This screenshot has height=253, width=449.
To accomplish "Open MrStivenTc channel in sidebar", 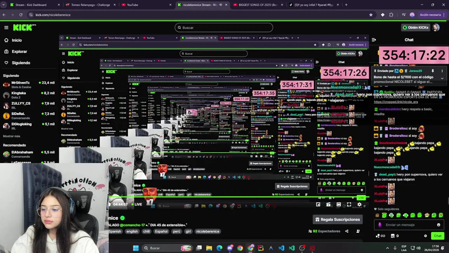I will [x=29, y=84].
